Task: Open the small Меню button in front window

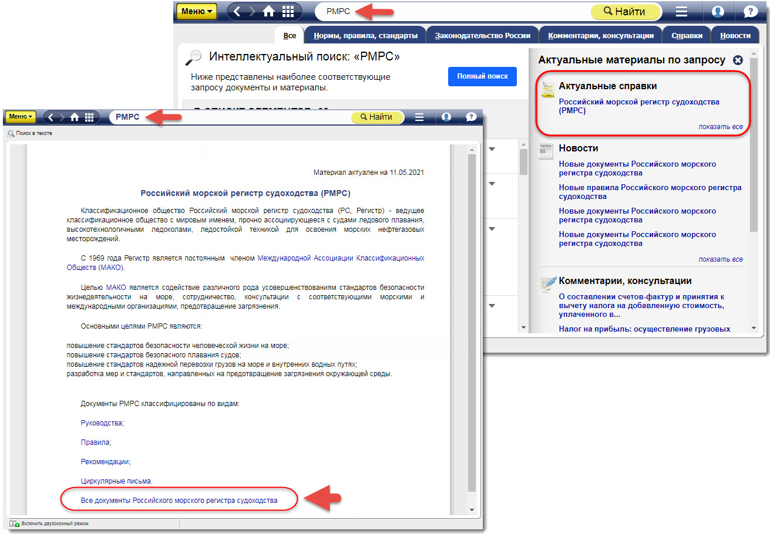Action: pos(21,117)
